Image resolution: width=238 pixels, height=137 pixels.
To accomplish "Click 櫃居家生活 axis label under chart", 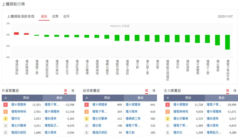I will [67, 67].
